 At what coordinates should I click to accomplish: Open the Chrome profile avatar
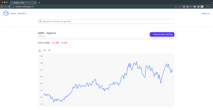click(x=202, y=7)
